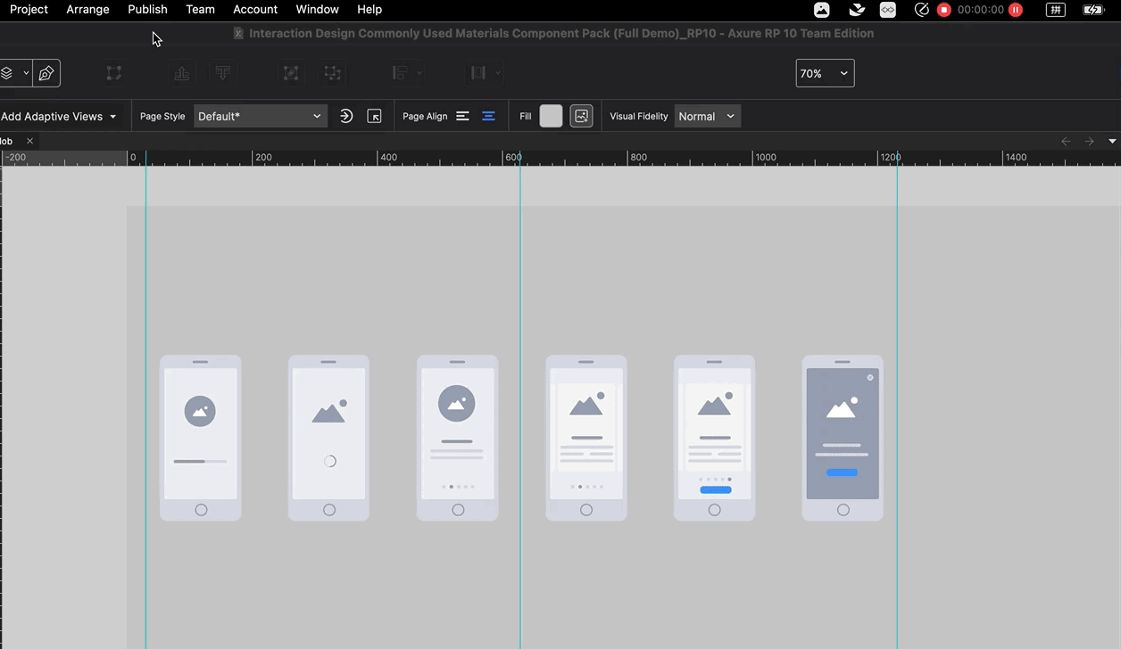This screenshot has width=1121, height=649.
Task: Click the 1200 mark on the horizontal ruler
Action: pos(890,157)
